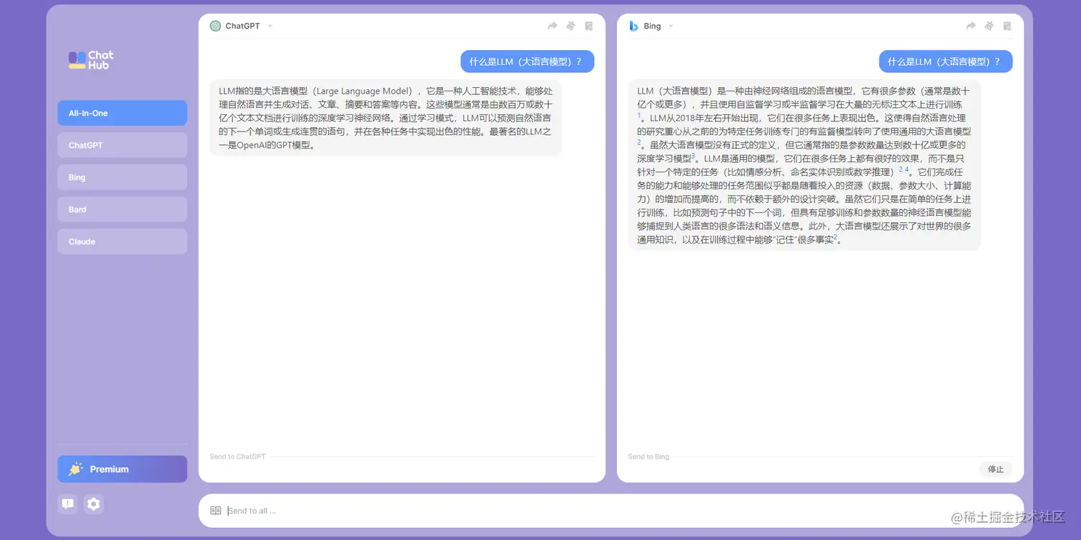Image resolution: width=1081 pixels, height=540 pixels.
Task: Share the Bing conversation
Action: coord(970,26)
